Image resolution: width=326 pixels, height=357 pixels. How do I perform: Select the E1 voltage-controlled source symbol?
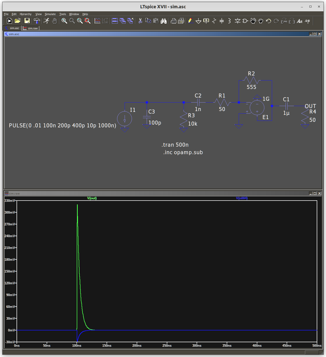[x=257, y=108]
